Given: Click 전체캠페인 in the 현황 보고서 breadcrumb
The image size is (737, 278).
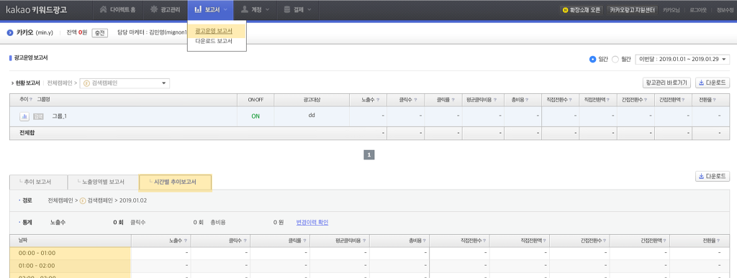Looking at the screenshot, I should [60, 83].
